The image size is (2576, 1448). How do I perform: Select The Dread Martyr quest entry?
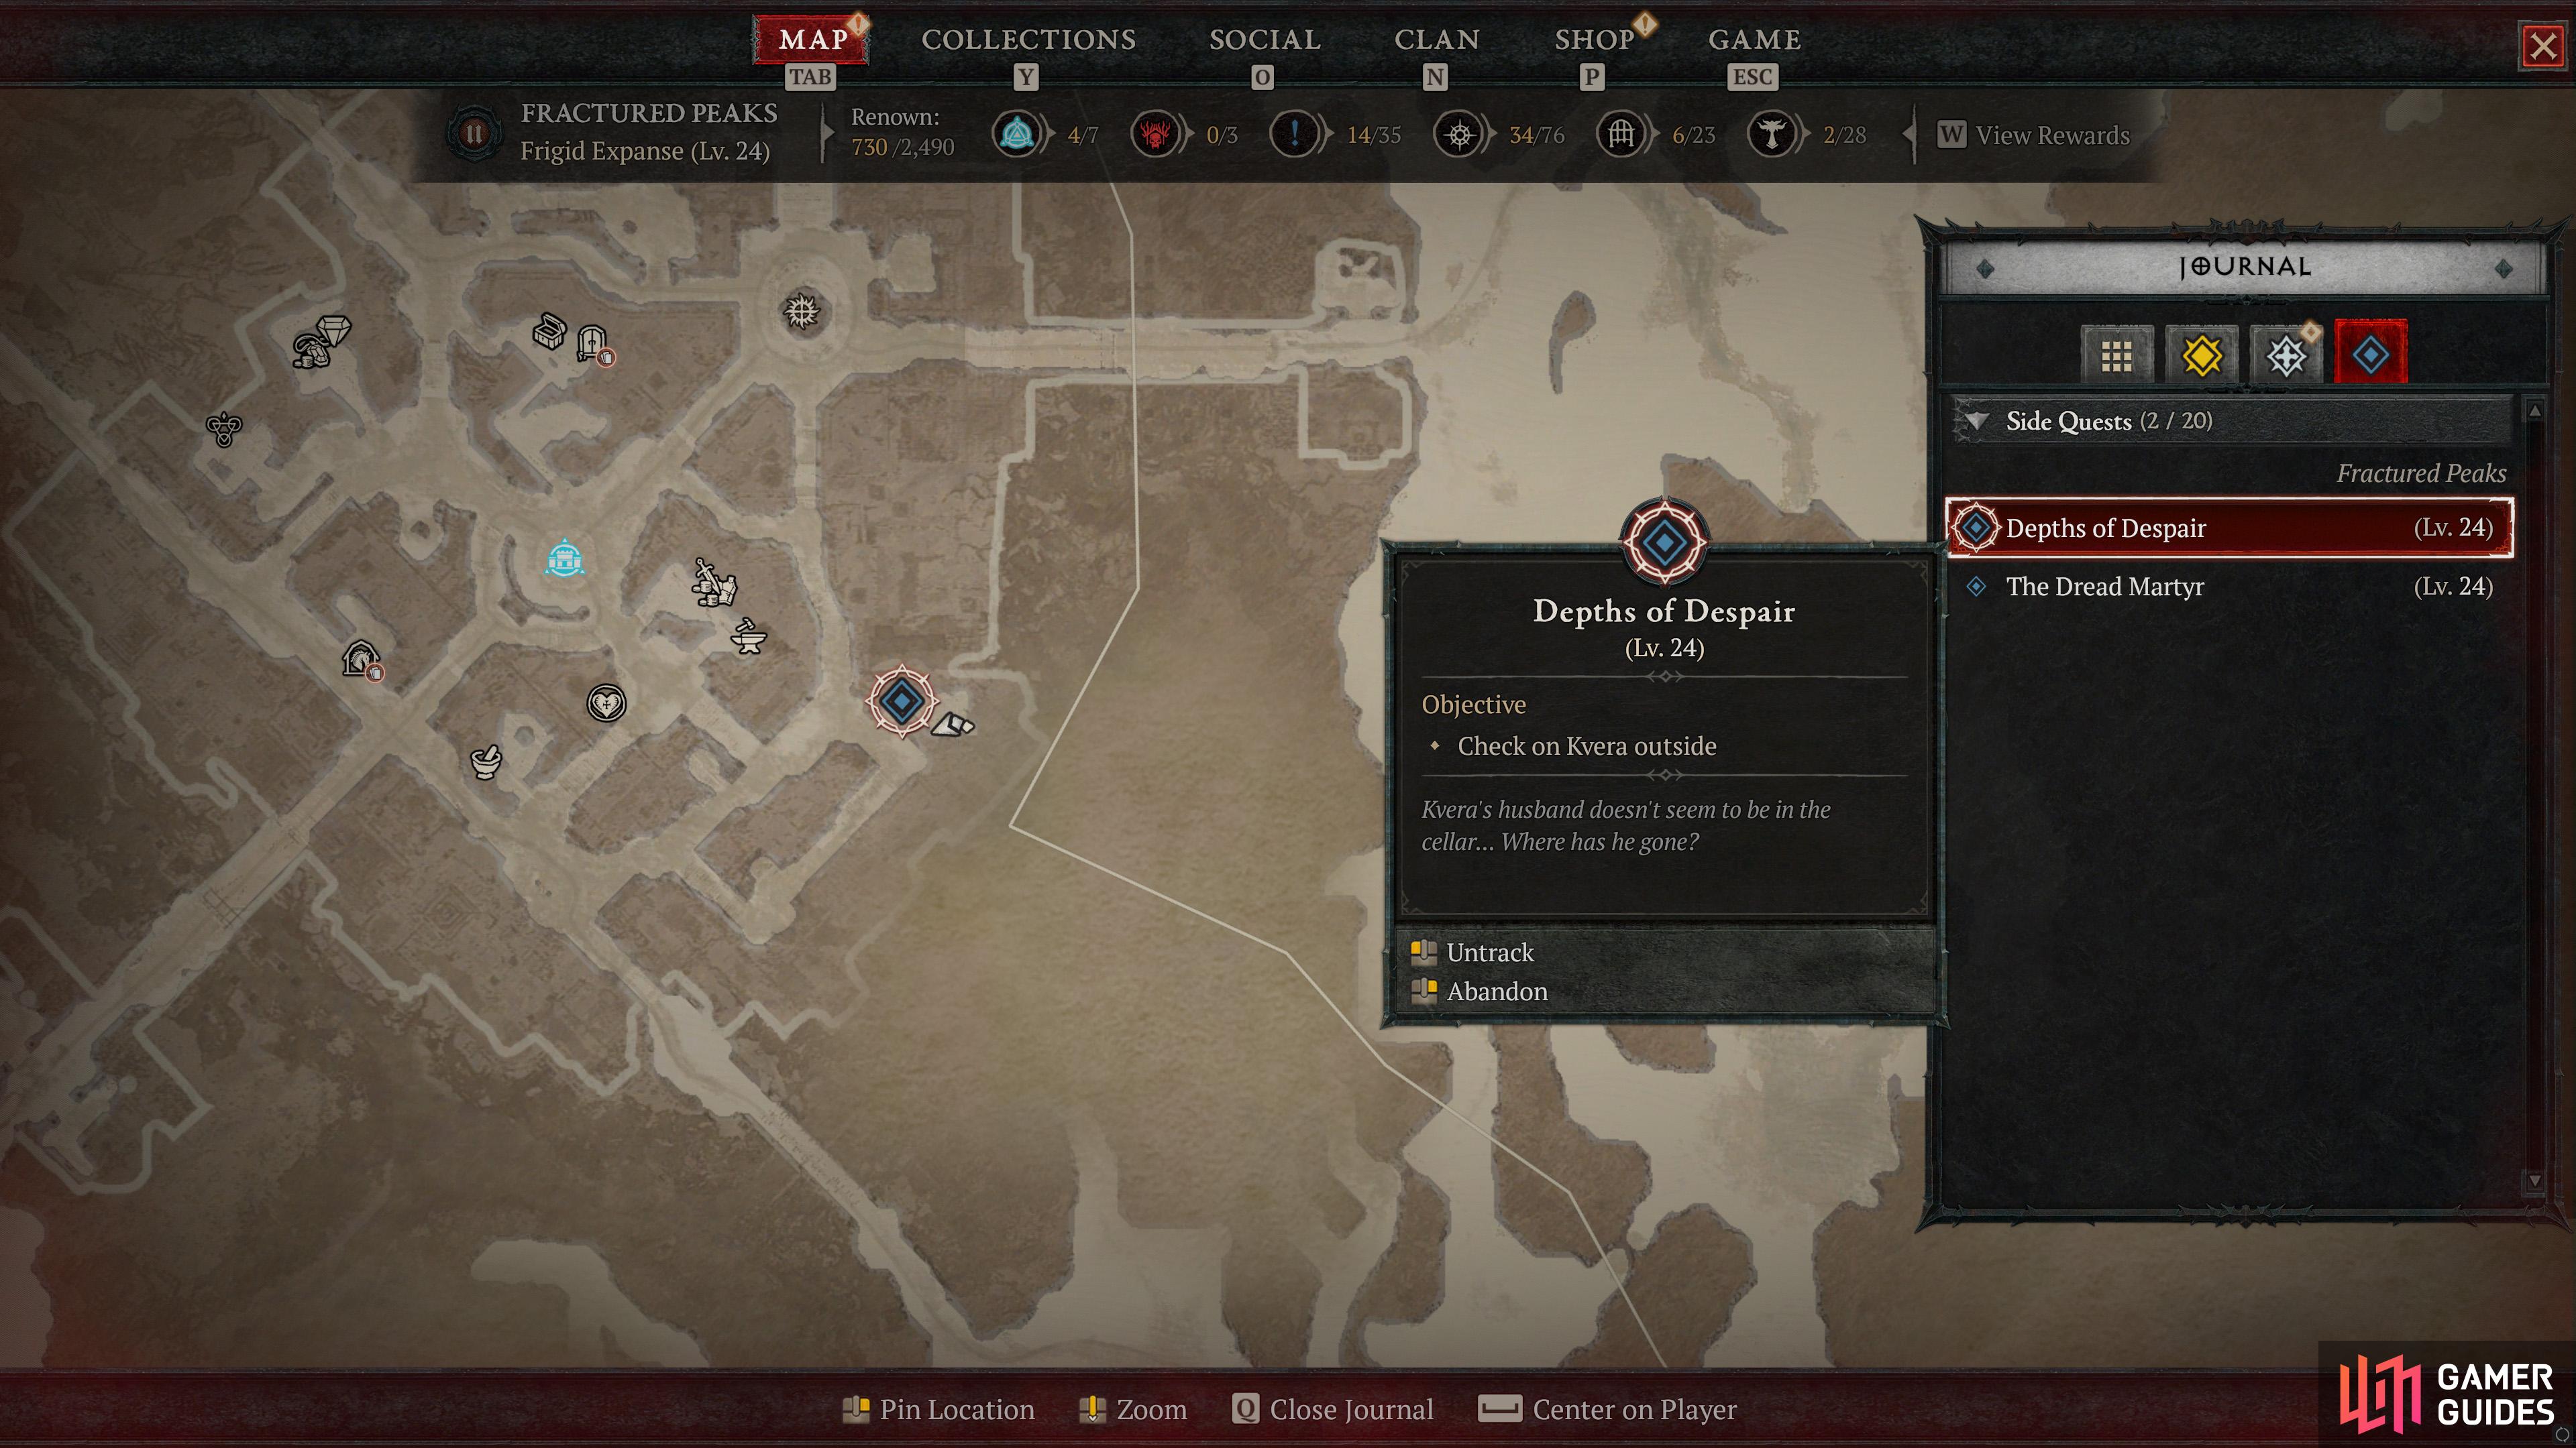2229,587
